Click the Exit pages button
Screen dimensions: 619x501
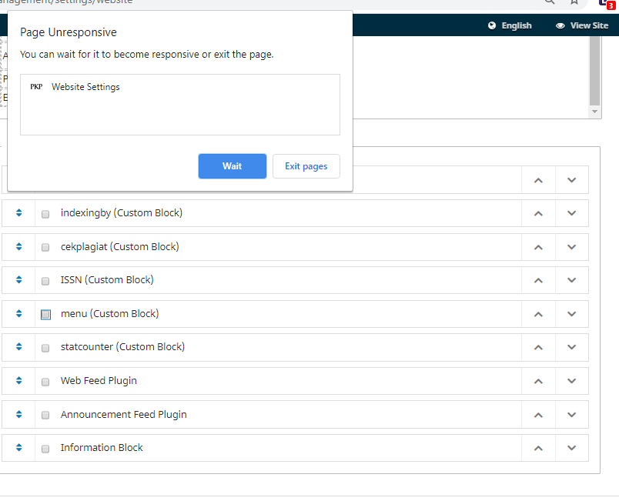306,166
